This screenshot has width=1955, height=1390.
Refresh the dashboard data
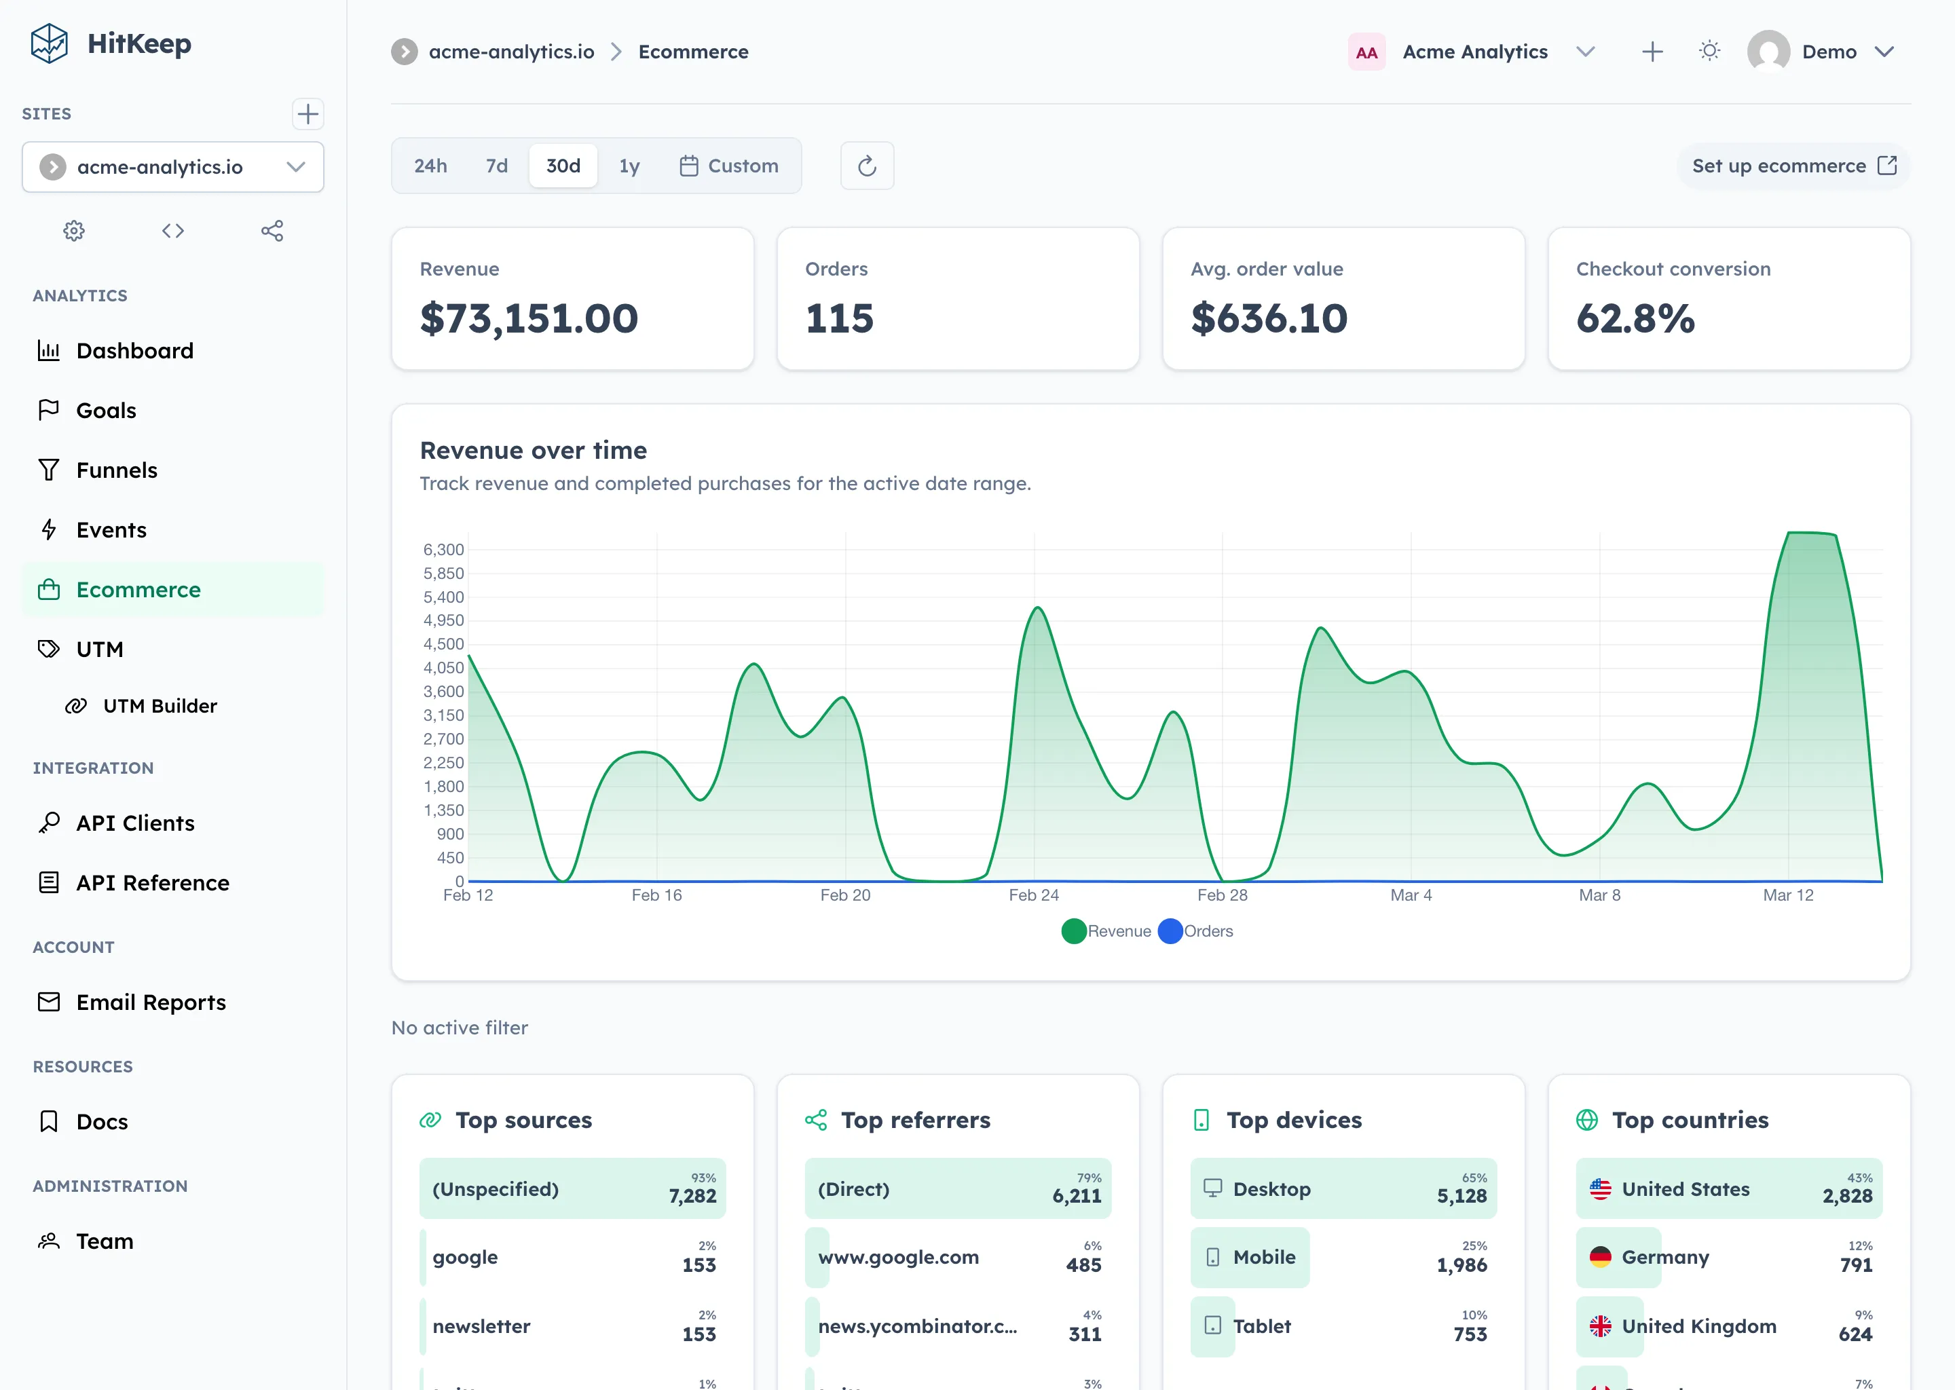[x=866, y=165]
